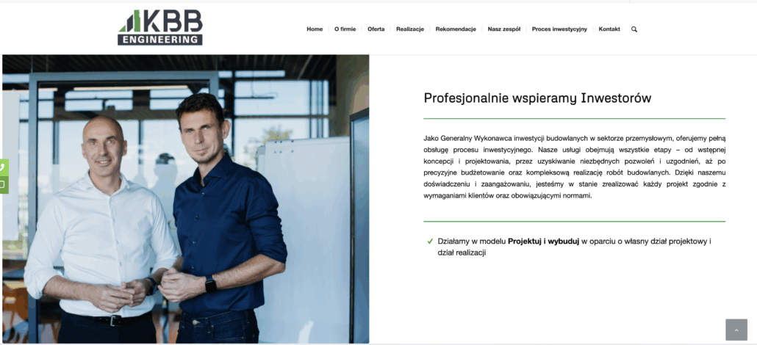The width and height of the screenshot is (757, 345).
Task: Expand the Proces inwestycyjny menu item
Action: [559, 29]
